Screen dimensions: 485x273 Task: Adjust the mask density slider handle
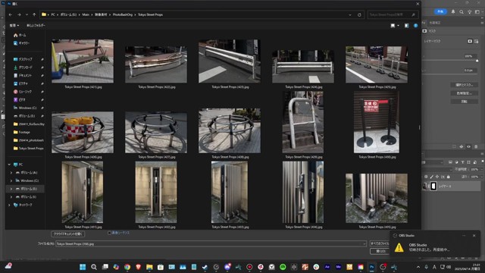click(477, 61)
